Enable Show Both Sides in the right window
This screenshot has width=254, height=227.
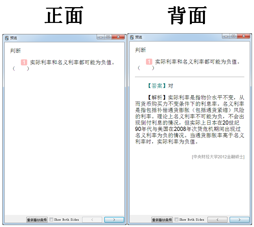[176, 219]
